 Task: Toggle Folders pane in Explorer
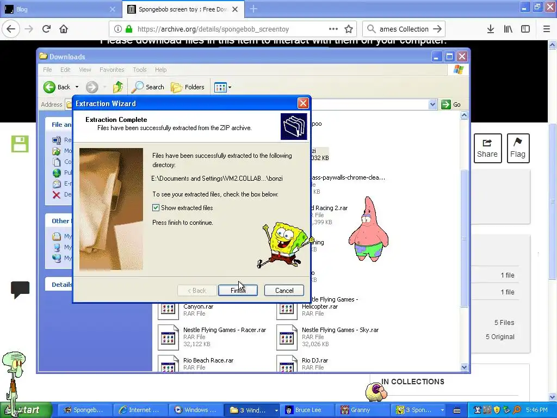(x=188, y=87)
